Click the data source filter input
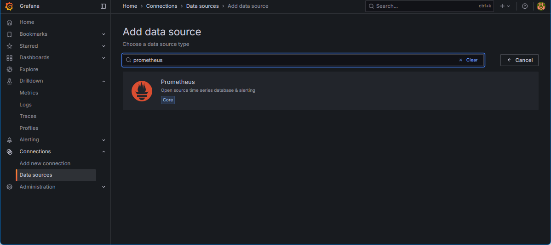Image resolution: width=551 pixels, height=245 pixels. (x=294, y=60)
